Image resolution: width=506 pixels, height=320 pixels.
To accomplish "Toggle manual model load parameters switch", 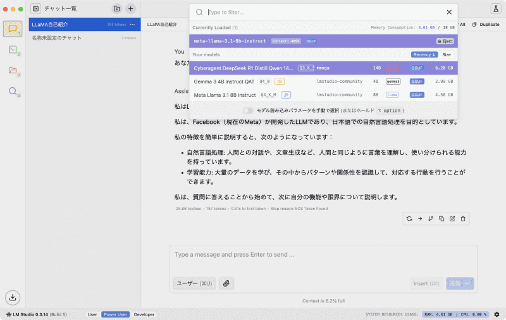I will click(x=248, y=111).
